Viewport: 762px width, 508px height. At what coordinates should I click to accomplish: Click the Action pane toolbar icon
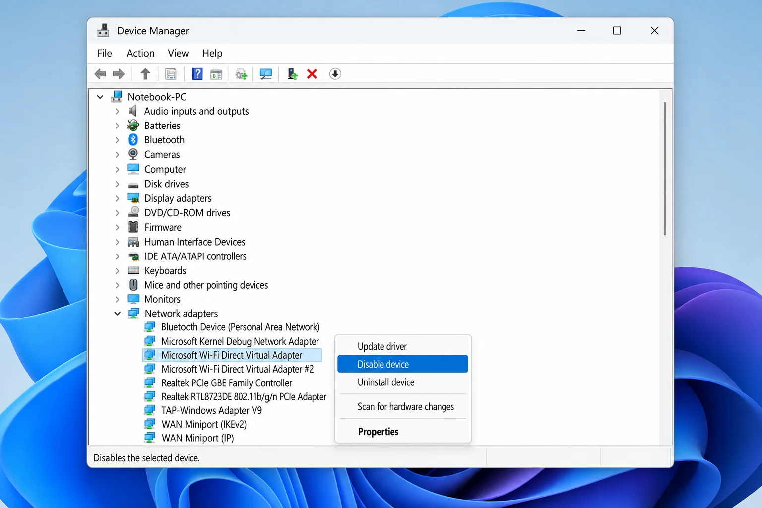pyautogui.click(x=216, y=74)
